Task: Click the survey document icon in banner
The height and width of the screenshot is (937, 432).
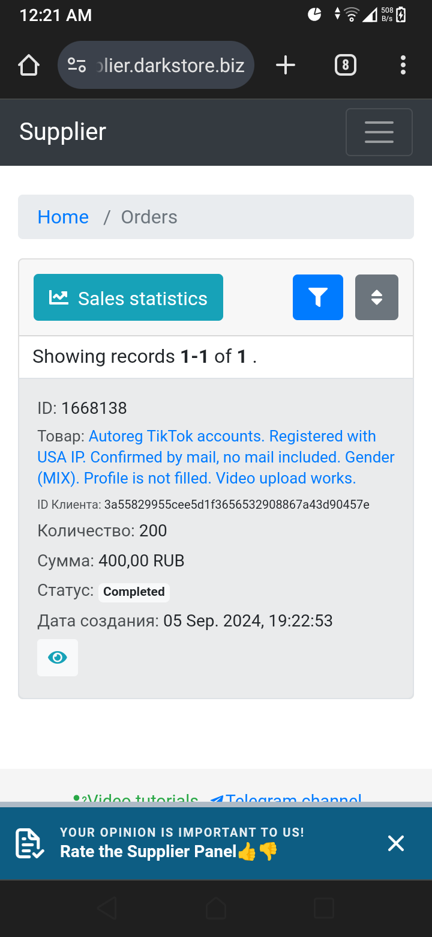Action: tap(29, 843)
